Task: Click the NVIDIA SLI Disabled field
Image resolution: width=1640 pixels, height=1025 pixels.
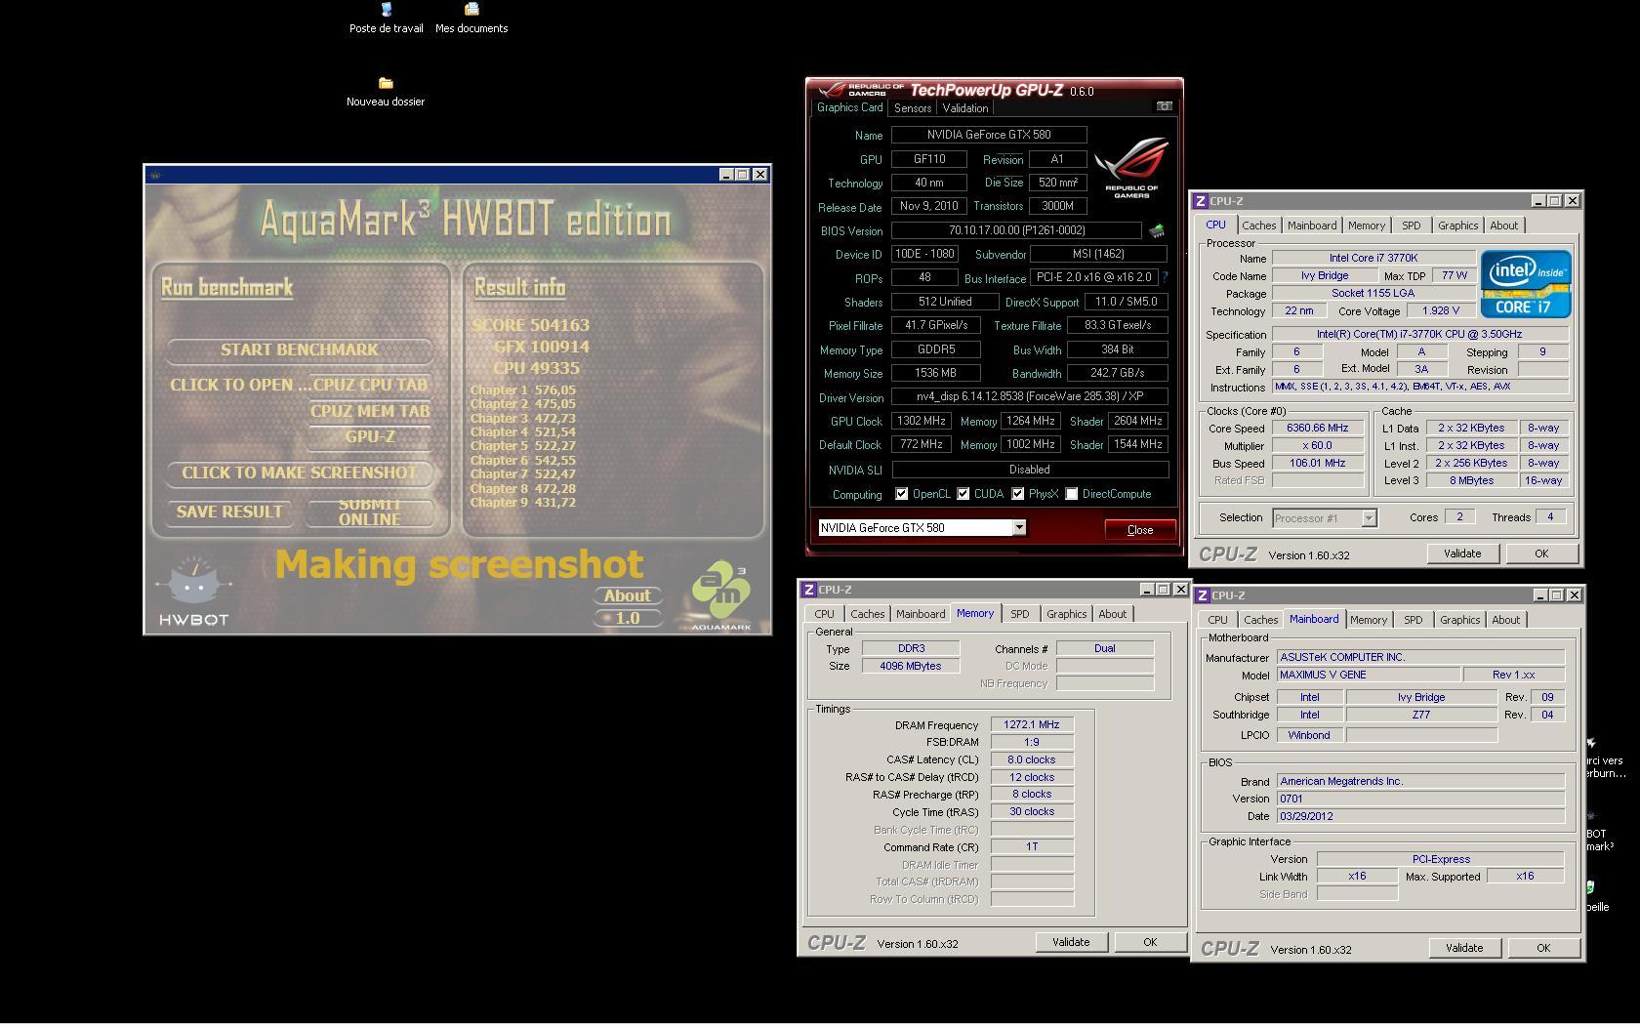Action: [x=1029, y=469]
